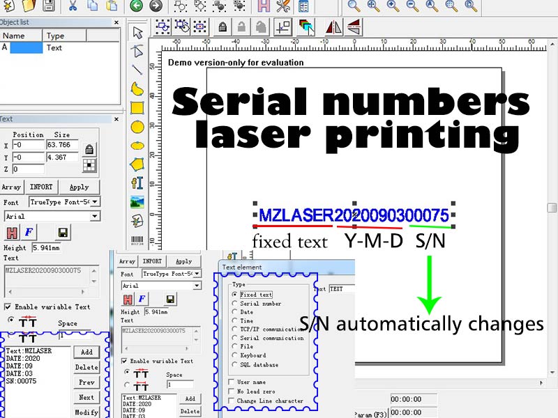Select the Node edit tool

pos(137,52)
